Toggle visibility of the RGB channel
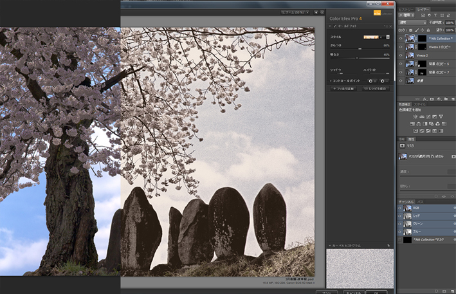The height and width of the screenshot is (294, 456). [400, 208]
